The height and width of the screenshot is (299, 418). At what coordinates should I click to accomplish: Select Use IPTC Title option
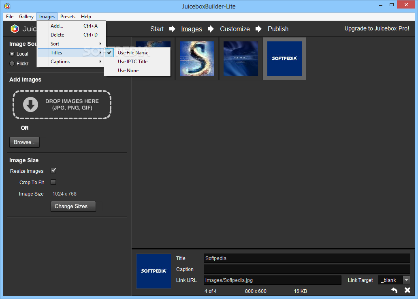(x=137, y=62)
